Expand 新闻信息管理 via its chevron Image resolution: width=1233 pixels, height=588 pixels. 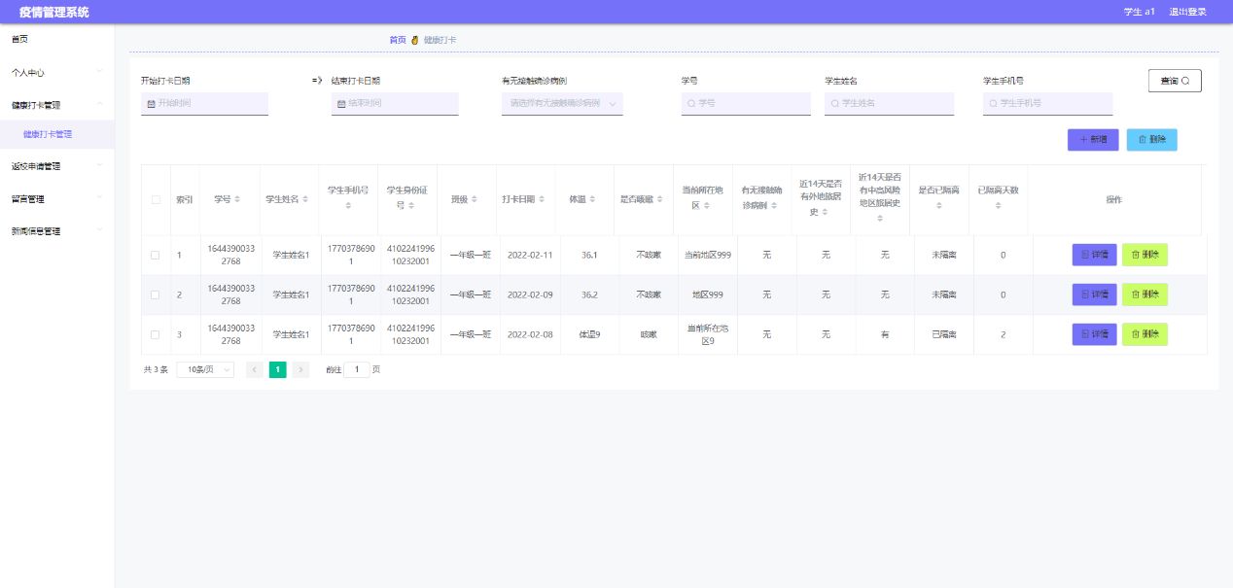pyautogui.click(x=99, y=231)
